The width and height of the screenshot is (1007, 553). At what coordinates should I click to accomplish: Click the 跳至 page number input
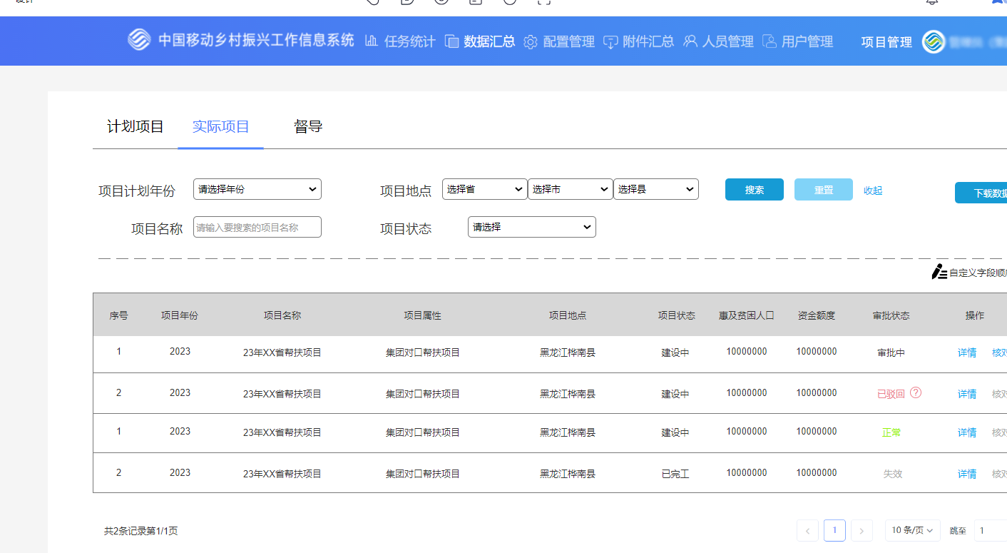coord(991,530)
